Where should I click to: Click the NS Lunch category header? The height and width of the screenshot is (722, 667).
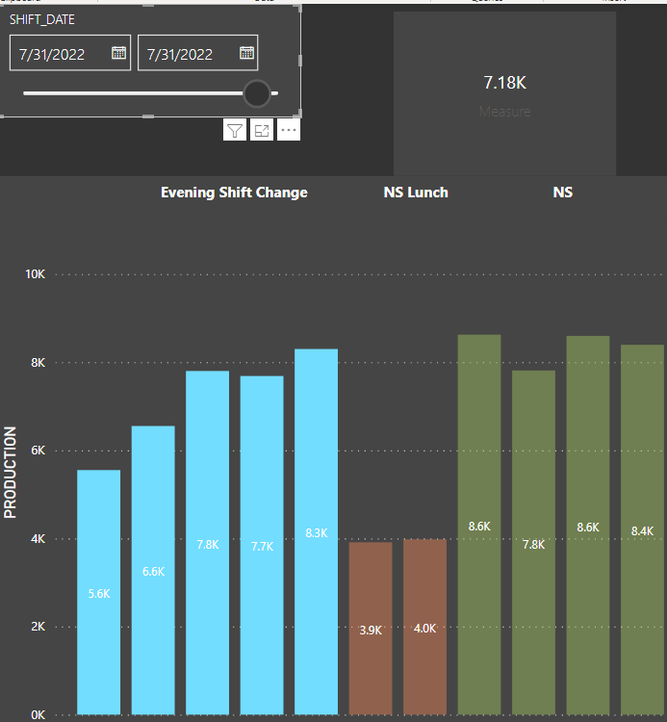[x=416, y=193]
